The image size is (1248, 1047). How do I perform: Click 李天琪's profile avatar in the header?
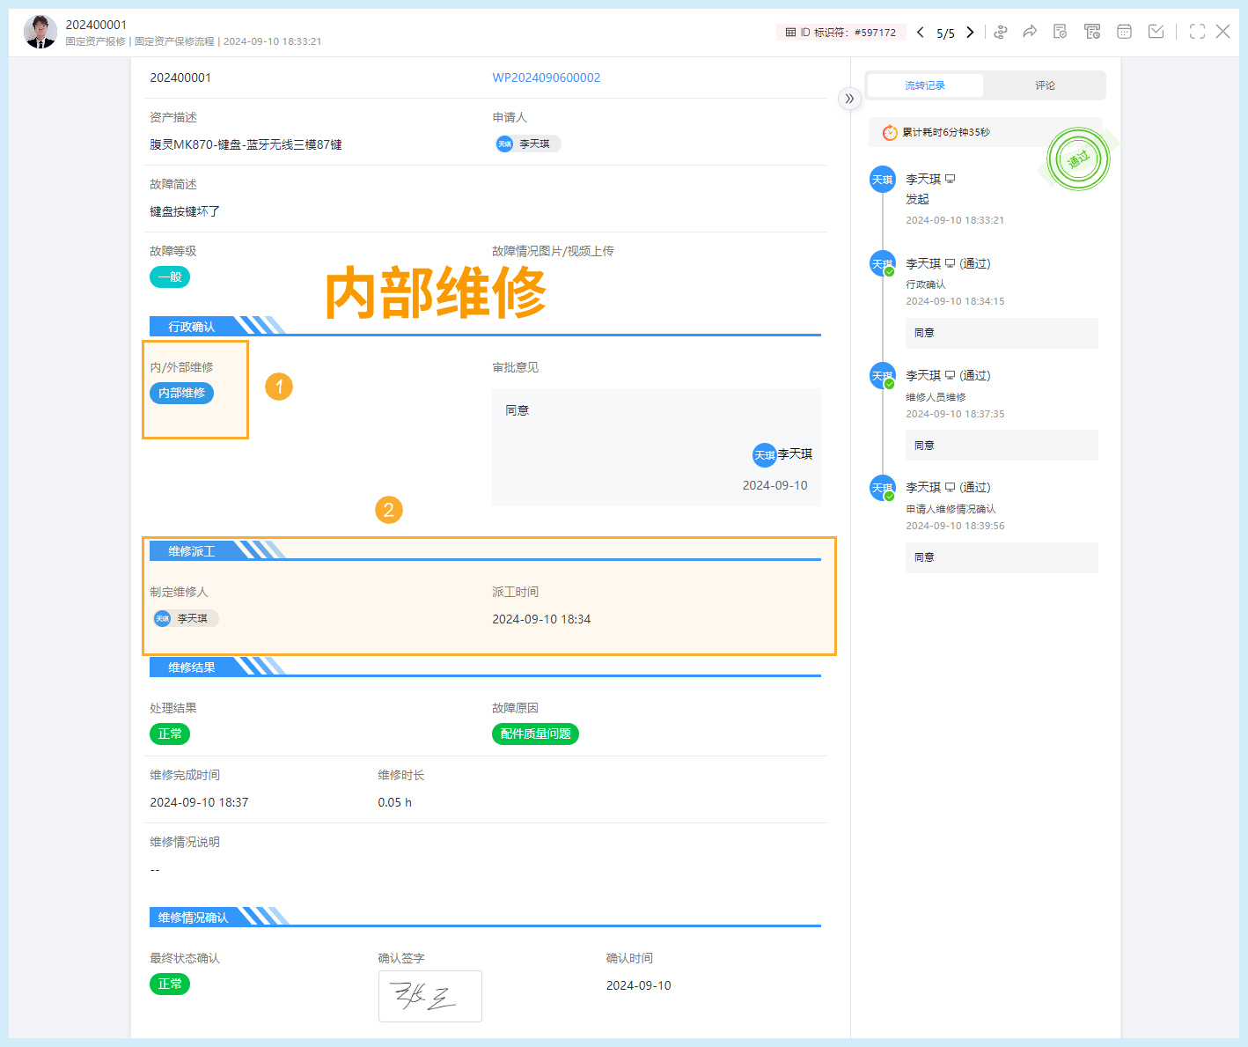pos(40,31)
